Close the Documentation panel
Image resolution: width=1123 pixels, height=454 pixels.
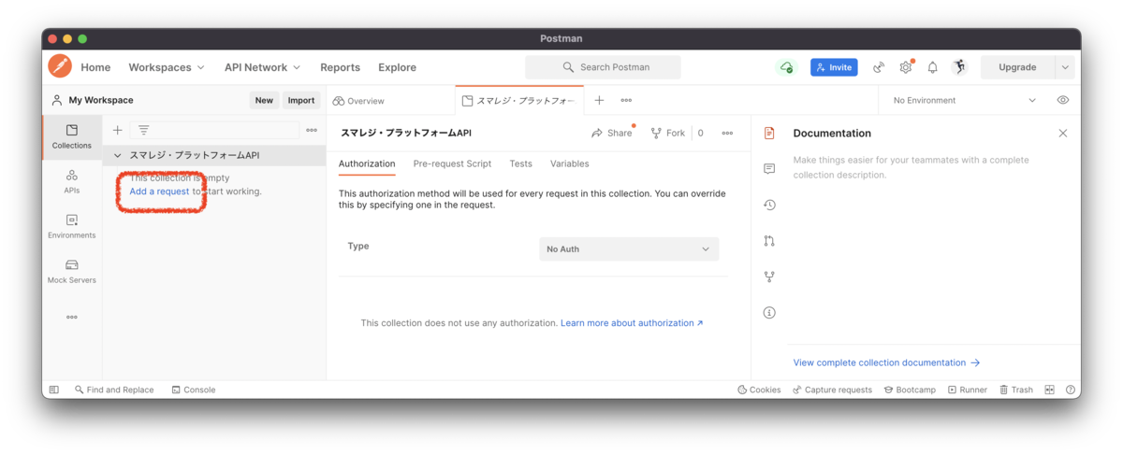point(1063,134)
